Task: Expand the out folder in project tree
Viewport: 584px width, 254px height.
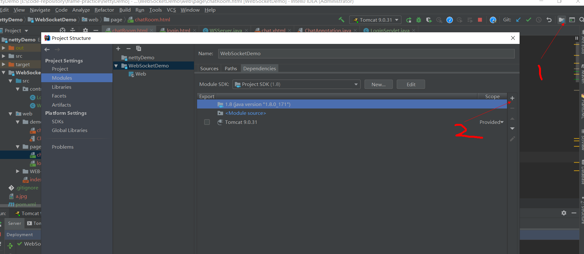Action: tap(3, 48)
